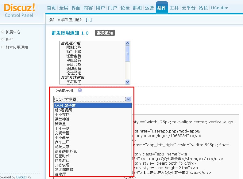Click the 群发通知 button
Screen dimensions: 243x179
tap(105, 33)
